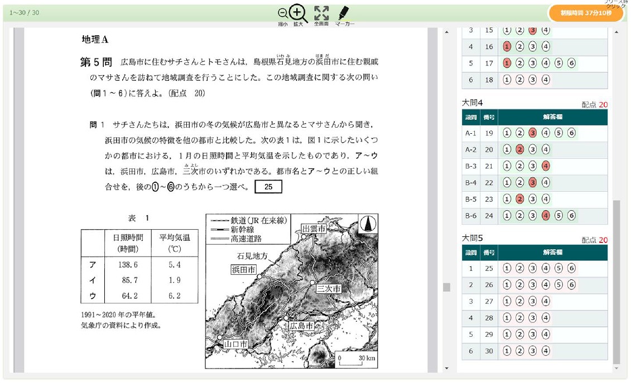Click the zoom in (拡大) magnifier icon
Screen dimensions: 631x383
point(298,13)
